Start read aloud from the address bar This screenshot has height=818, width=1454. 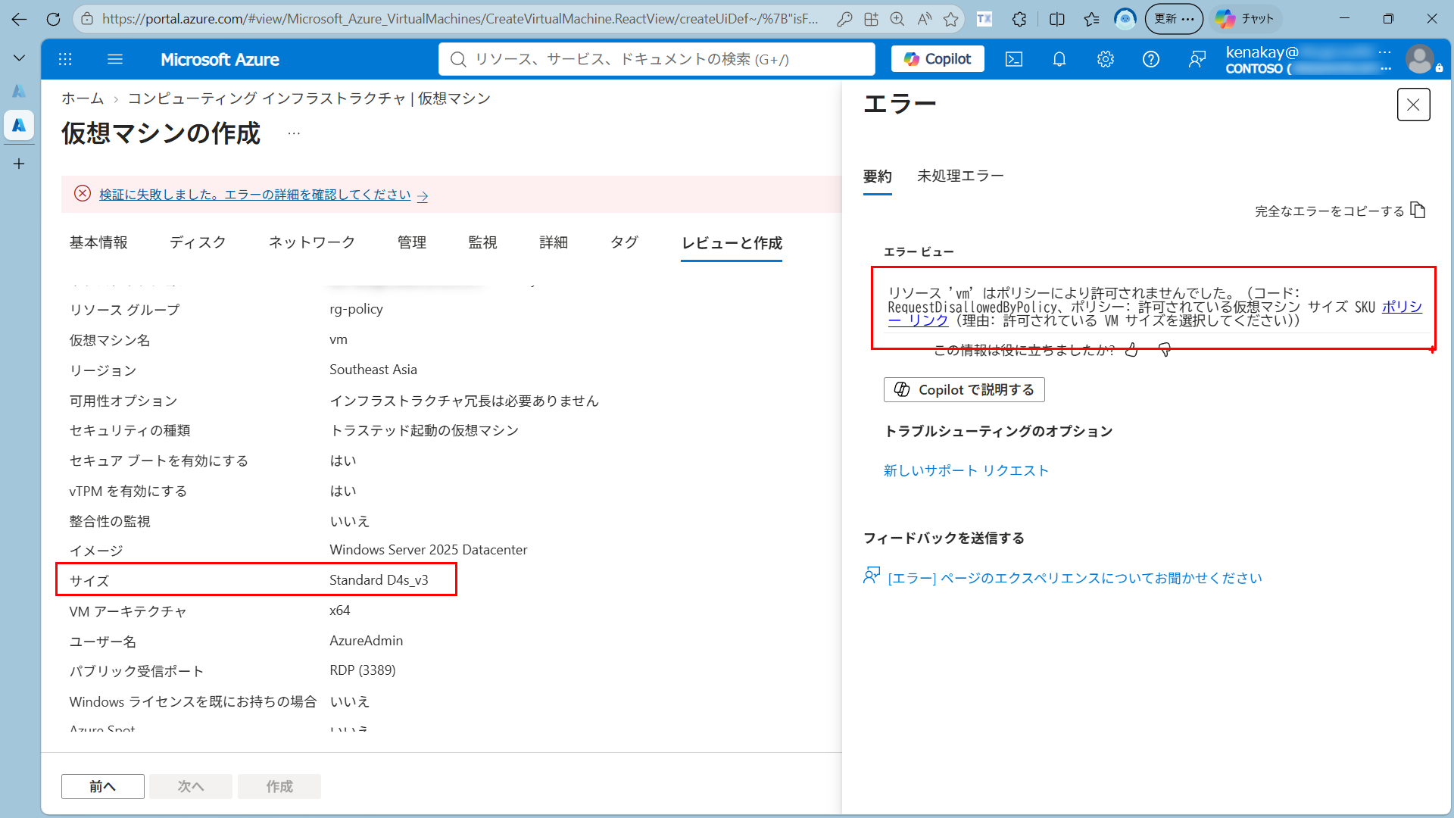pyautogui.click(x=924, y=19)
